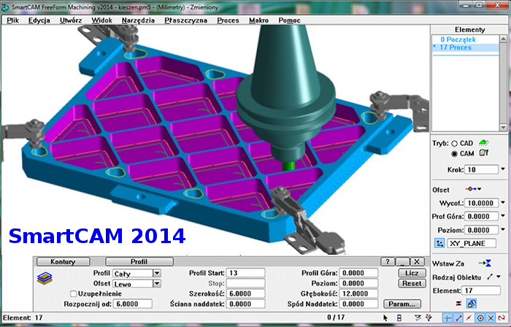Viewport: 511px width, 327px height.
Task: Click the Wstaw Za insert-after icon
Action: 485,263
